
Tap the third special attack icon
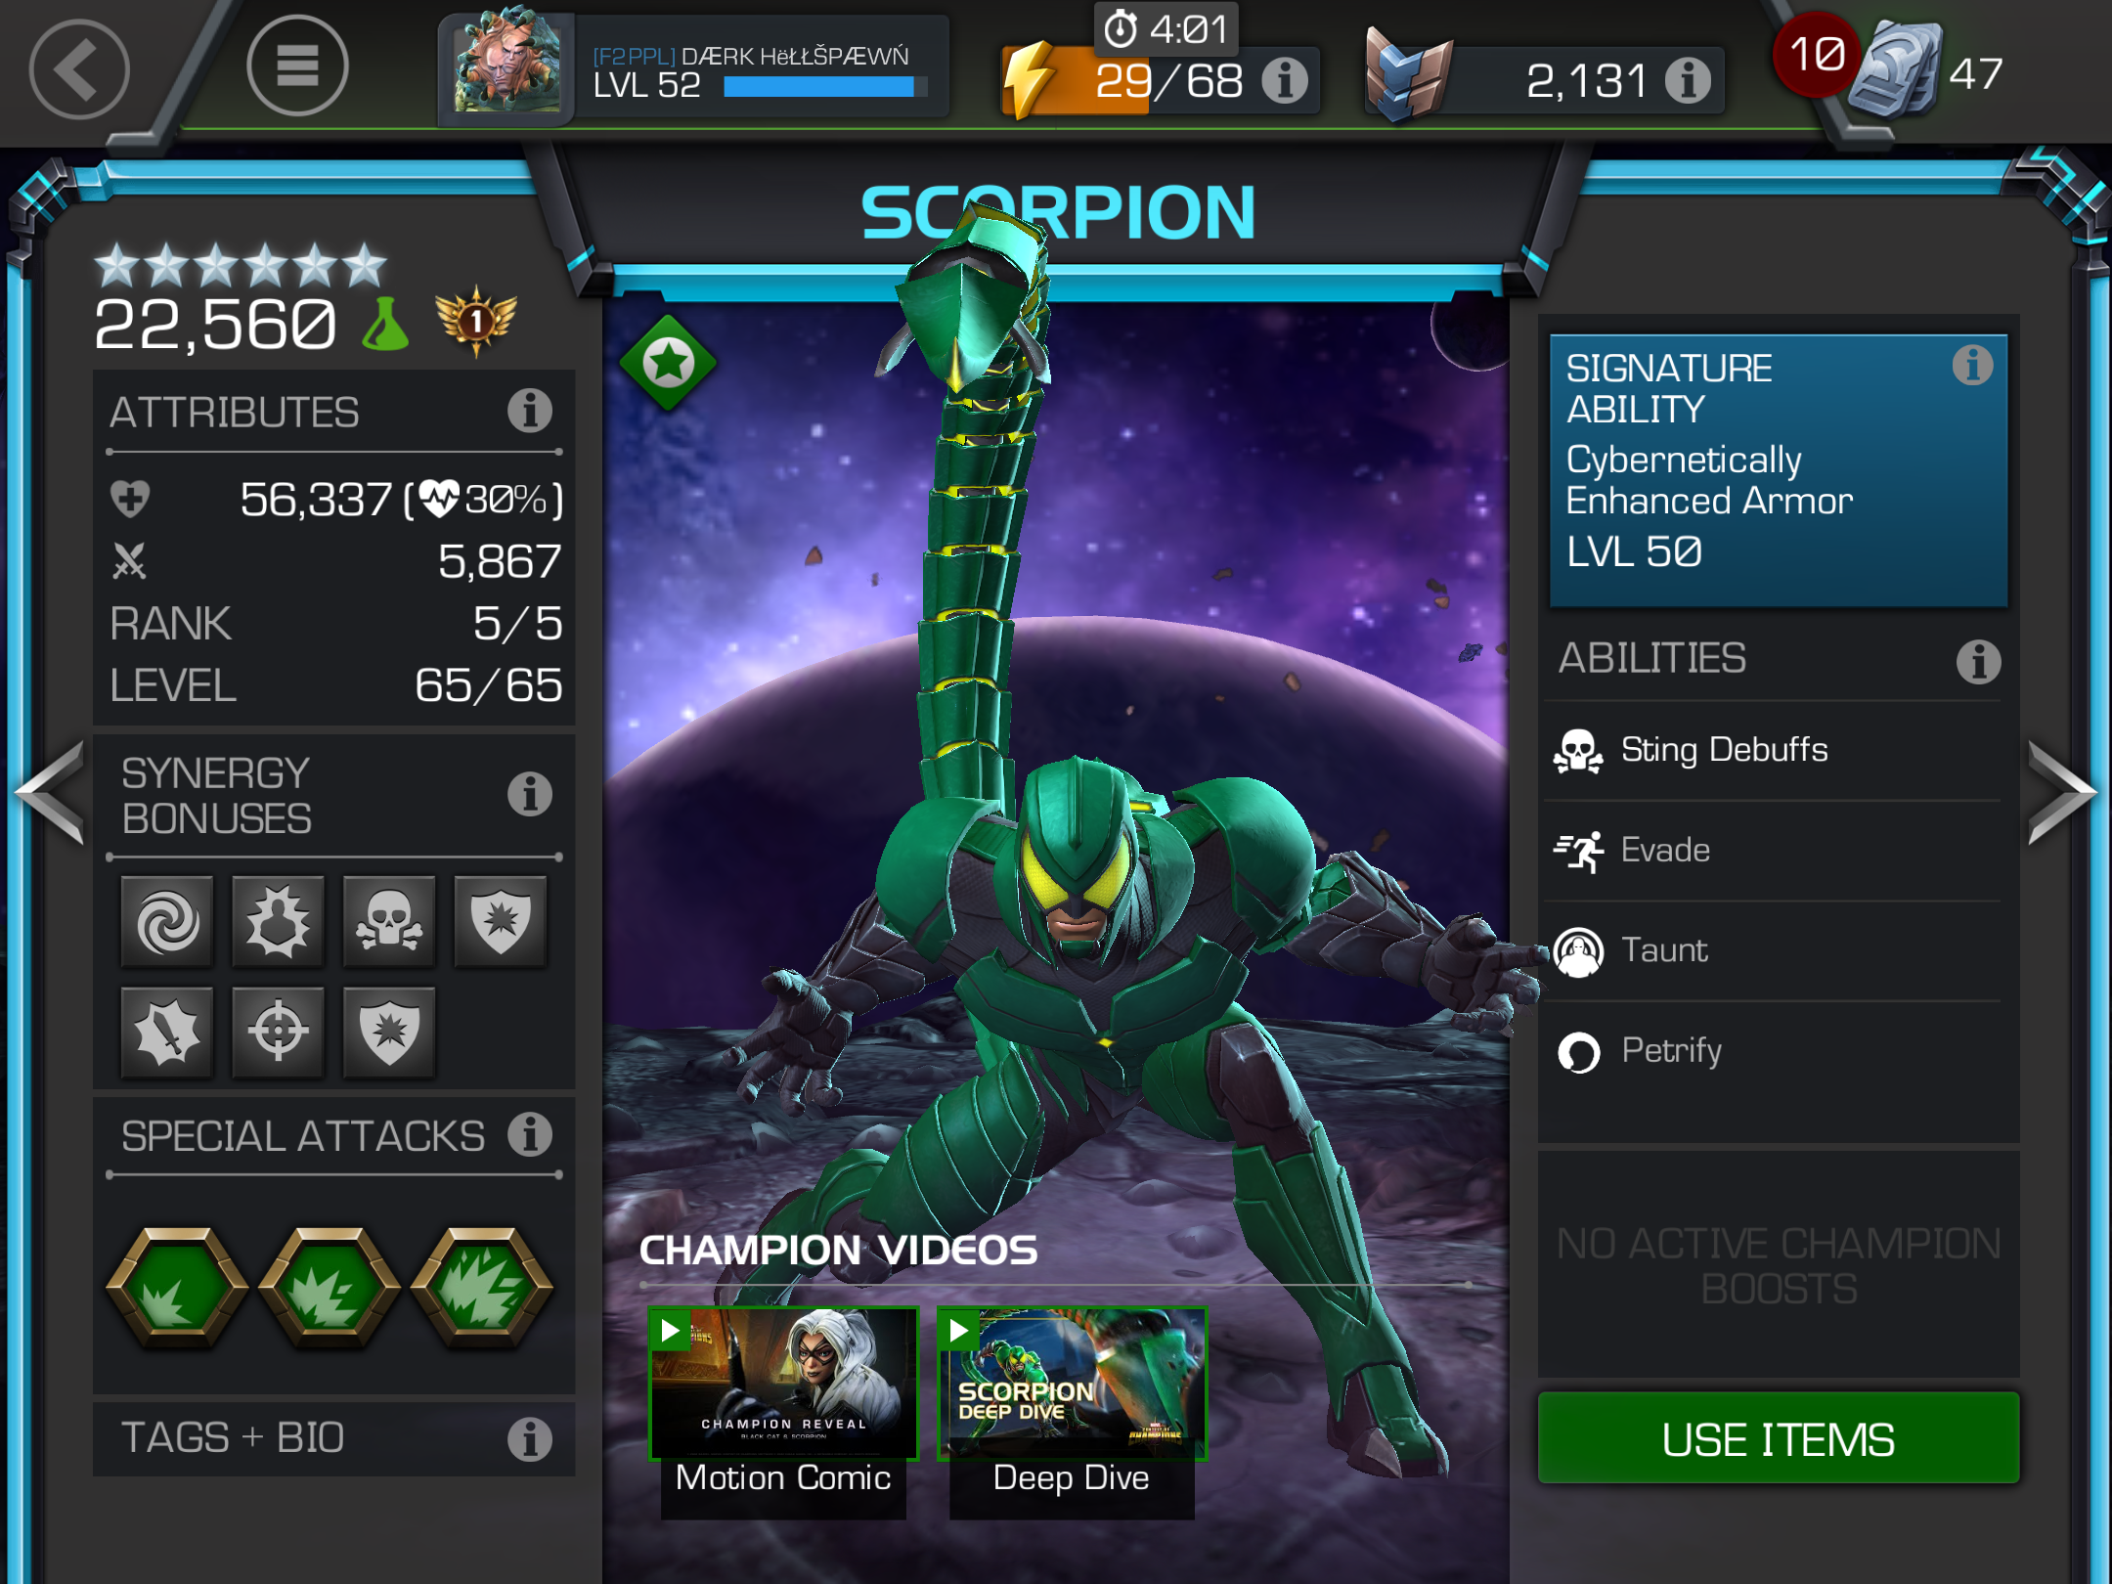coord(482,1288)
